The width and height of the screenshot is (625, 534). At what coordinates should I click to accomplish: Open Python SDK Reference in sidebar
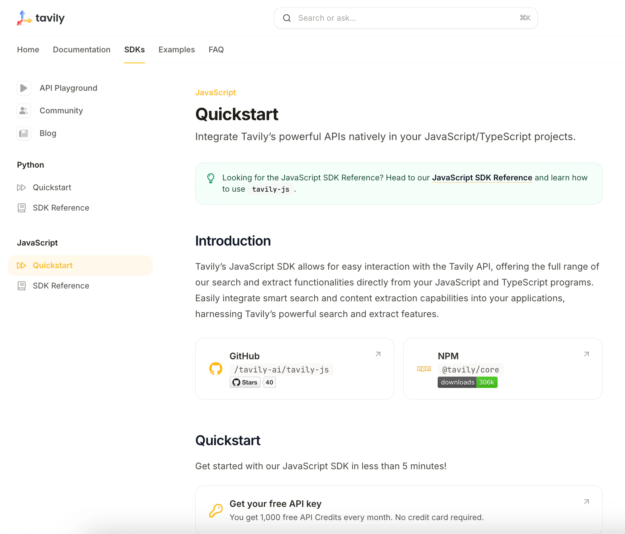61,208
